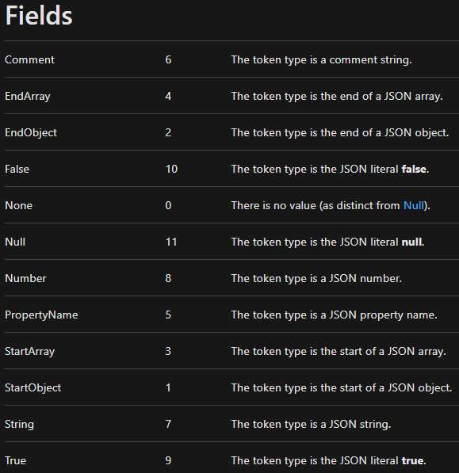The image size is (459, 473).
Task: Click the 'PropertyName' field name
Action: [x=41, y=315]
